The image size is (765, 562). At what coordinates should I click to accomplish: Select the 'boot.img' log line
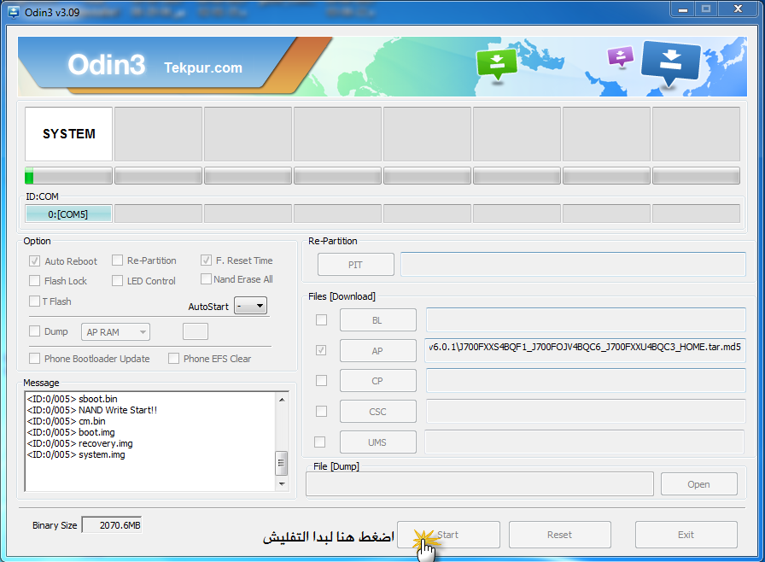[71, 432]
